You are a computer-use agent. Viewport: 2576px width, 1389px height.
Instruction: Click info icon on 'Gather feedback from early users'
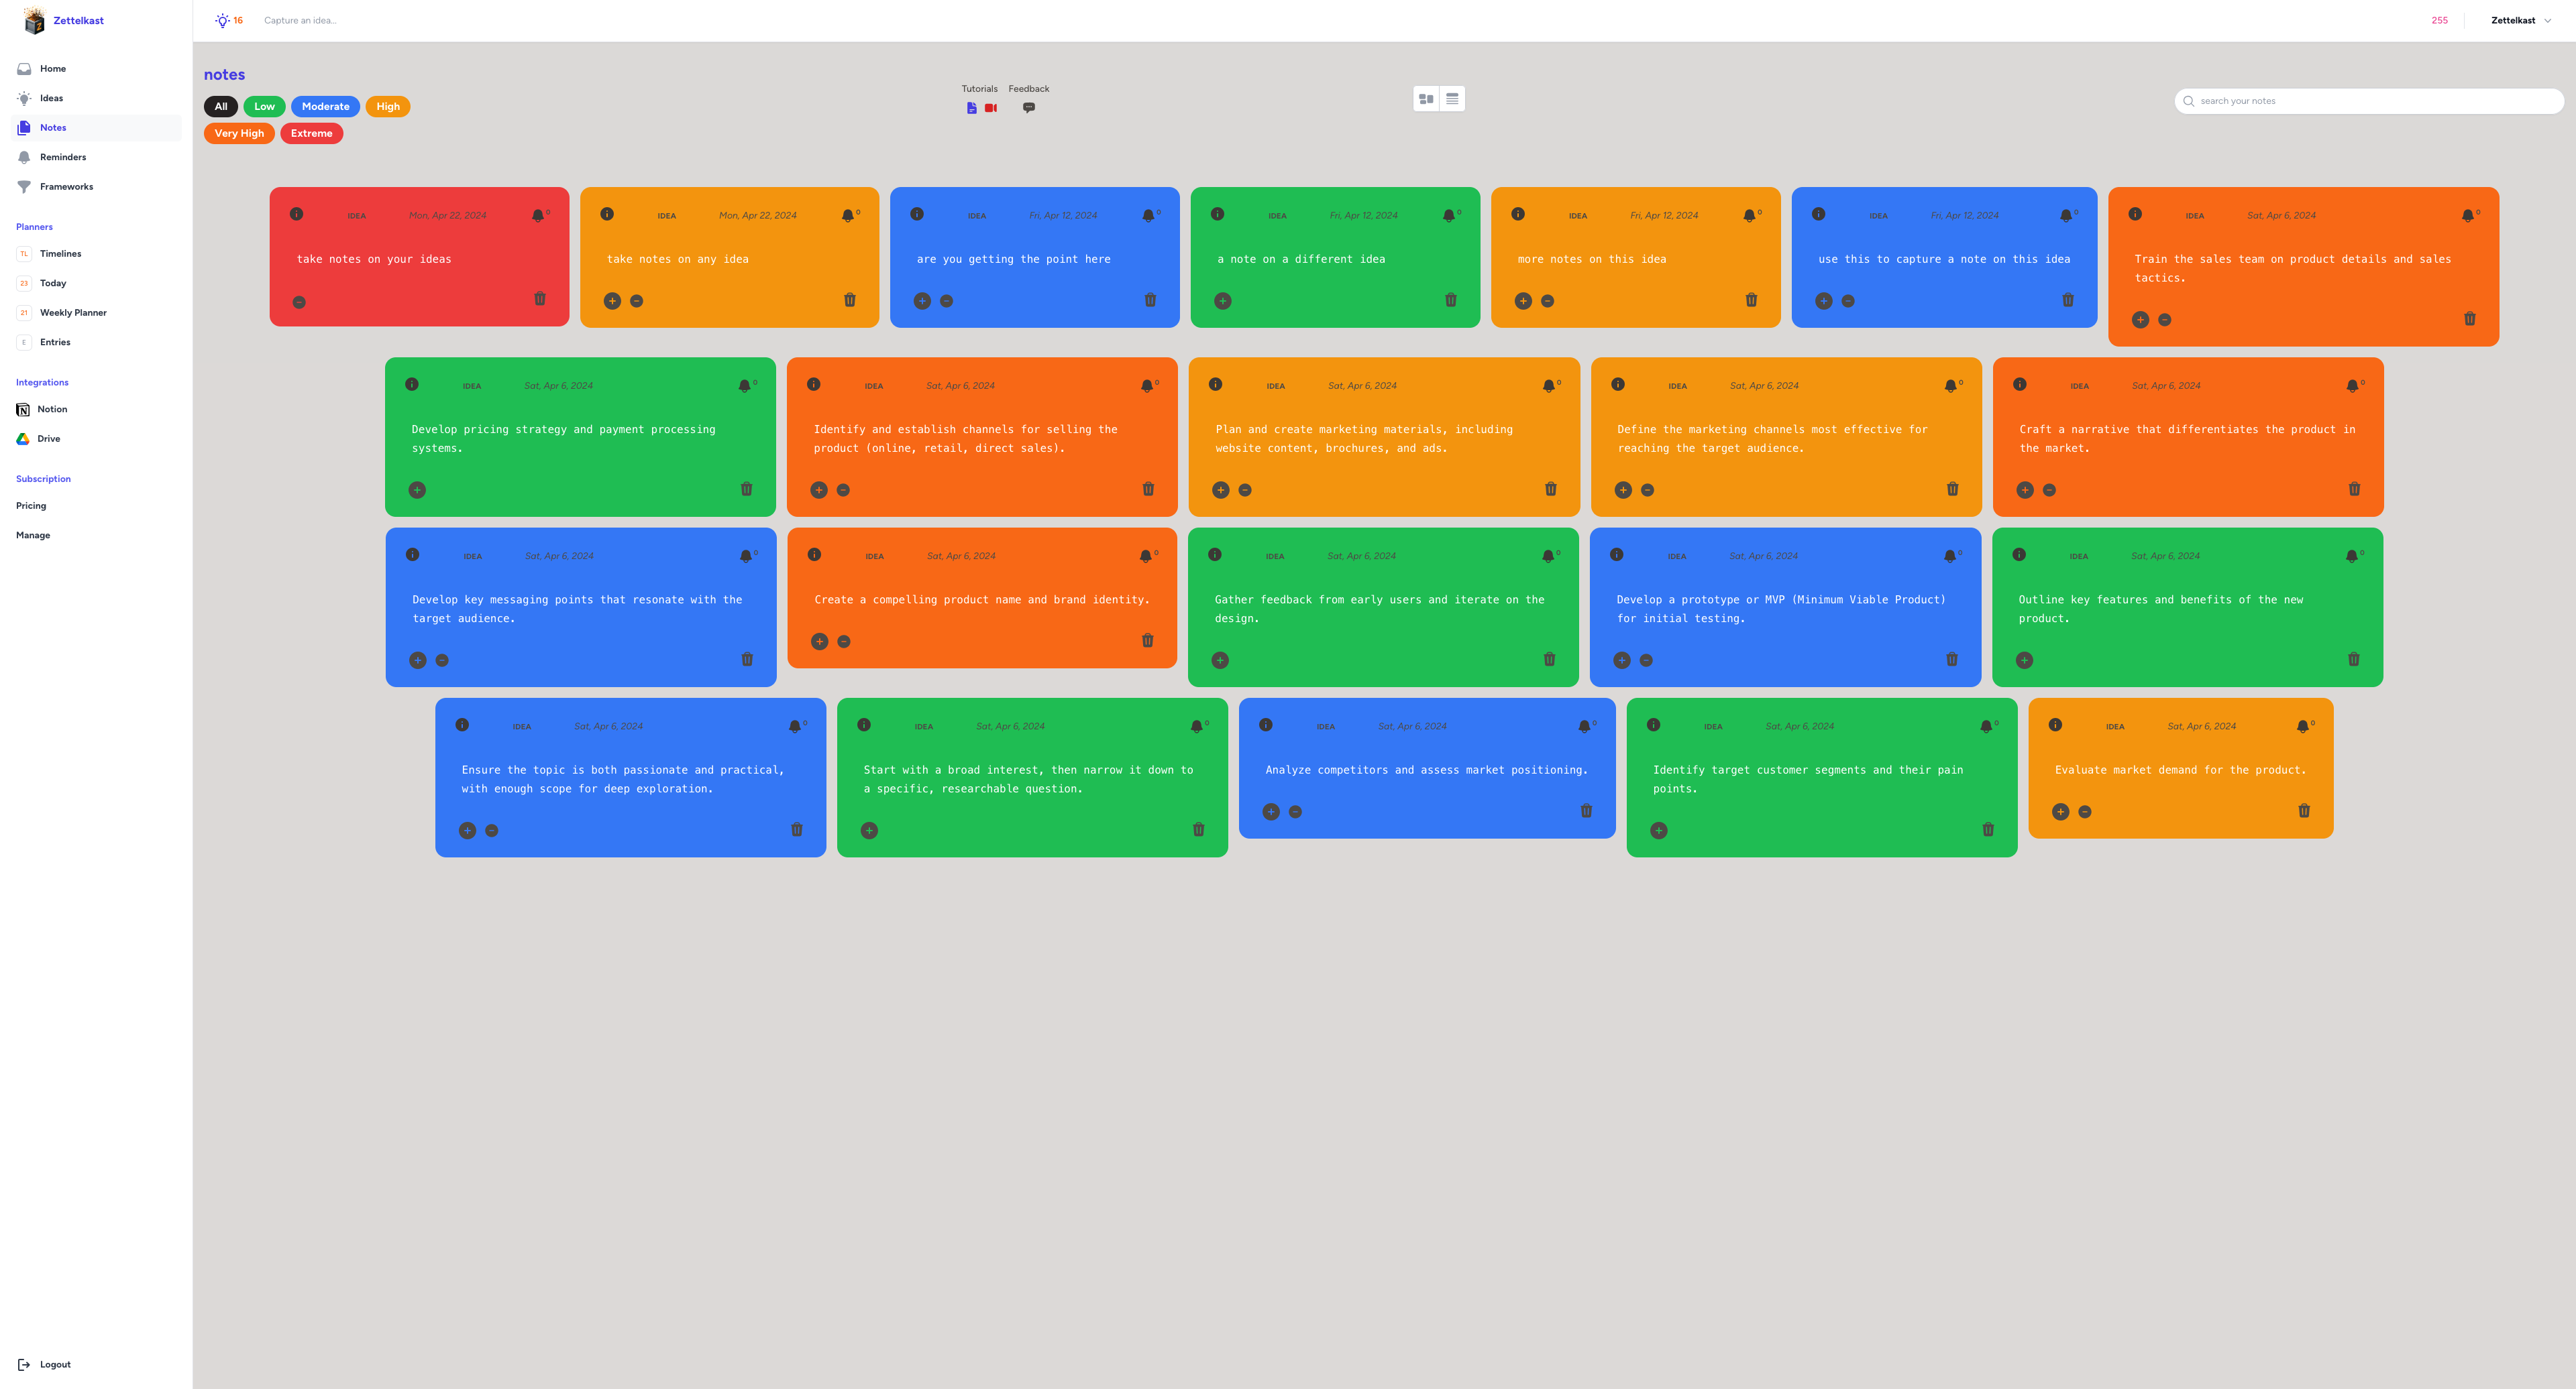[x=1215, y=554]
